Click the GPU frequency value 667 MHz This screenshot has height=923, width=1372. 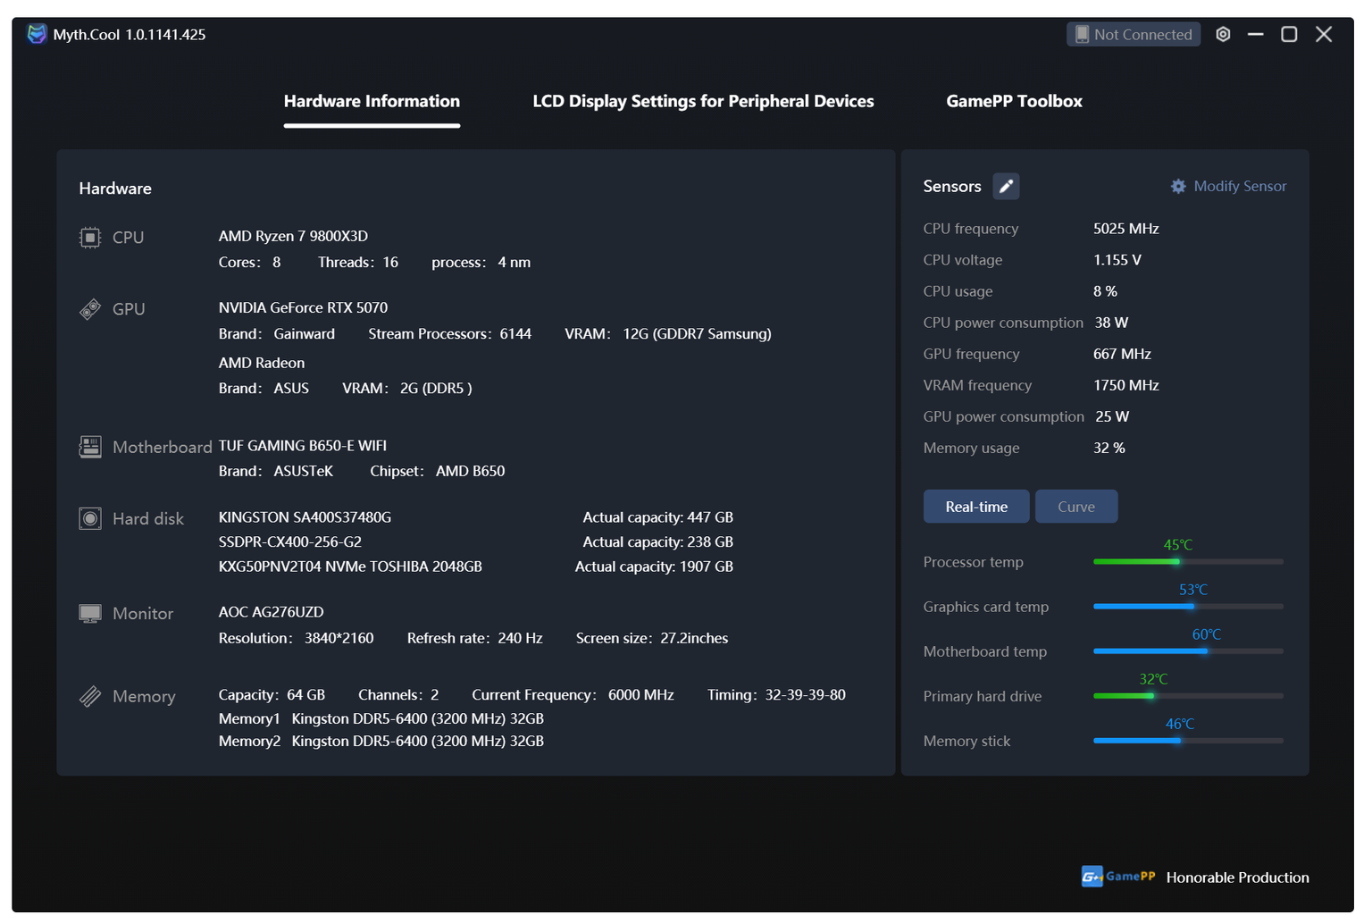[1122, 354]
